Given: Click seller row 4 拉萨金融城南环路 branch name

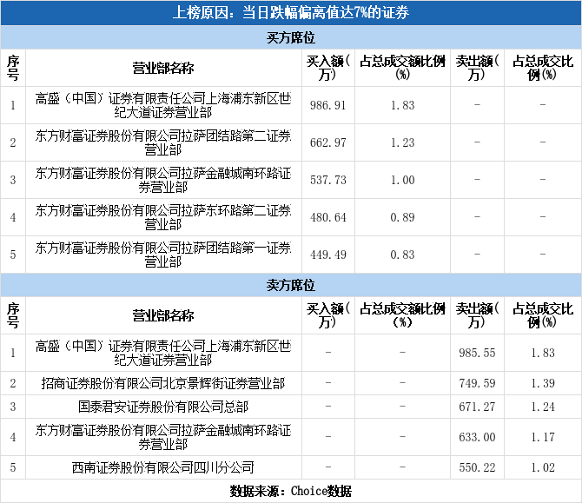Looking at the screenshot, I should (x=163, y=437).
